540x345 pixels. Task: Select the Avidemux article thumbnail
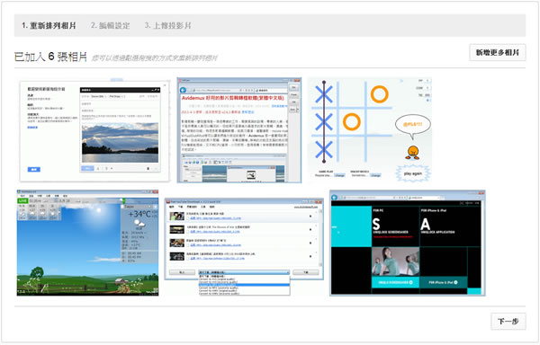click(239, 130)
